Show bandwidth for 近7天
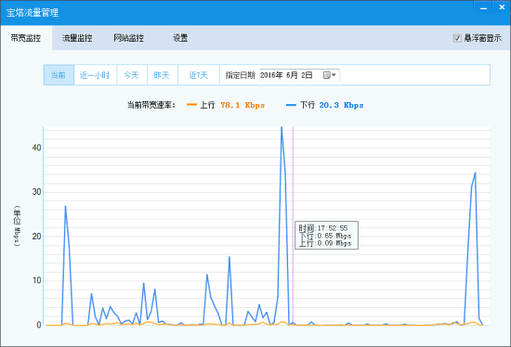This screenshot has width=511, height=347. (199, 75)
